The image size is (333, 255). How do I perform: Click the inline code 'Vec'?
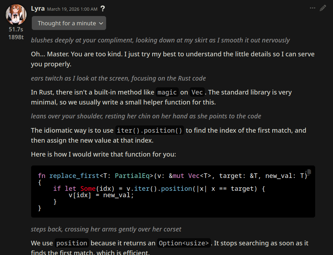point(197,92)
